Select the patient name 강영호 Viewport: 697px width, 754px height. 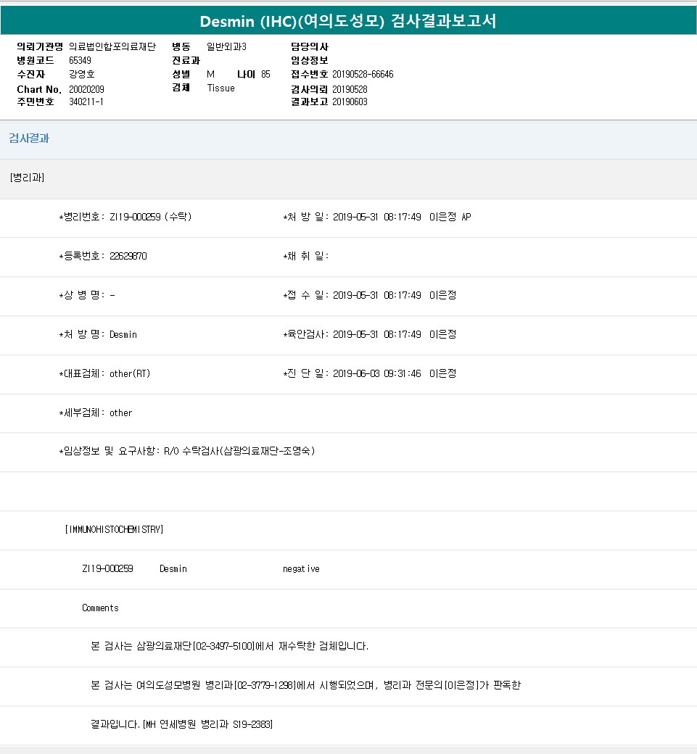(81, 74)
